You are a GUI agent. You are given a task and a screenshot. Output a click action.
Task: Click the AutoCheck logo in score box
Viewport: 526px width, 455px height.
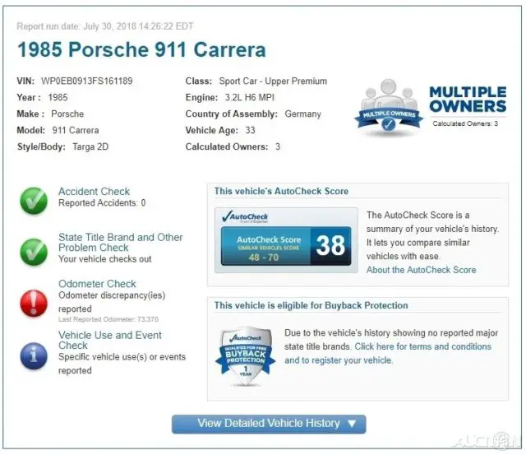pyautogui.click(x=245, y=217)
